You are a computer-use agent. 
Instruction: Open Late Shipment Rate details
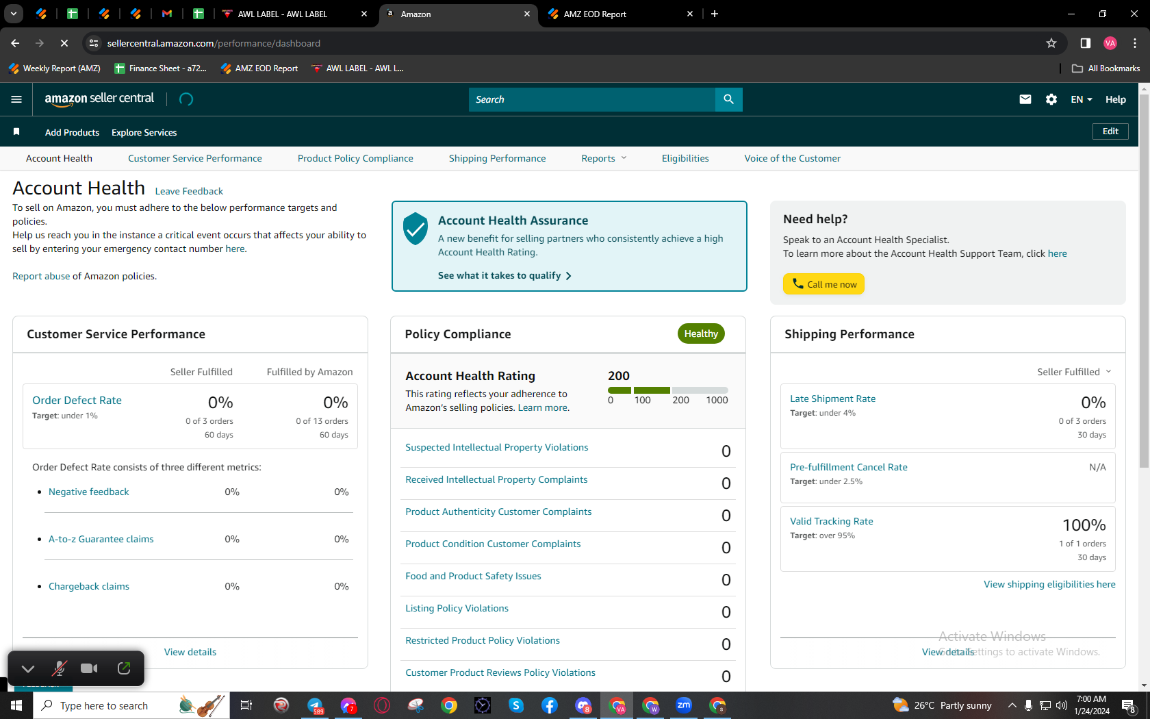(832, 399)
